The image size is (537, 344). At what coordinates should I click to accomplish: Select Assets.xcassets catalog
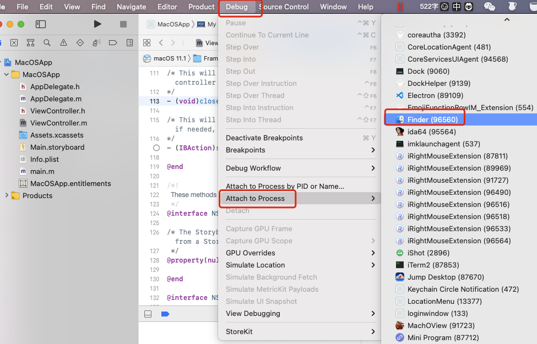pos(57,135)
